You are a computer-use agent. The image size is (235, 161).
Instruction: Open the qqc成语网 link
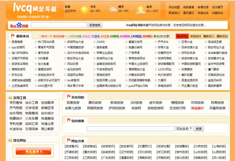click(18, 47)
